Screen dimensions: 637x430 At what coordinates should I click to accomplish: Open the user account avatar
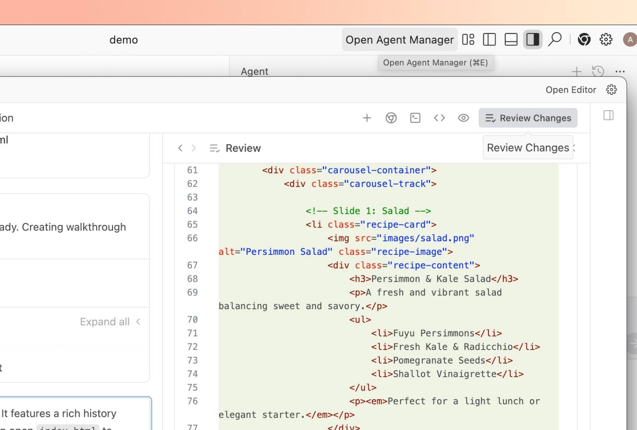[629, 39]
